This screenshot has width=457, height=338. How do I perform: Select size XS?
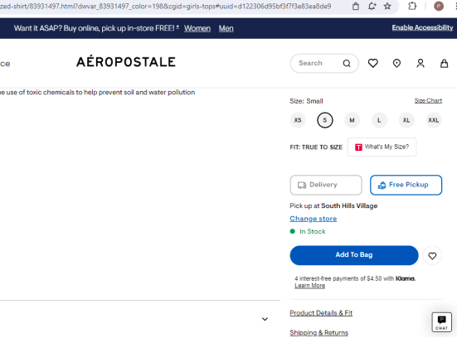[x=298, y=120]
